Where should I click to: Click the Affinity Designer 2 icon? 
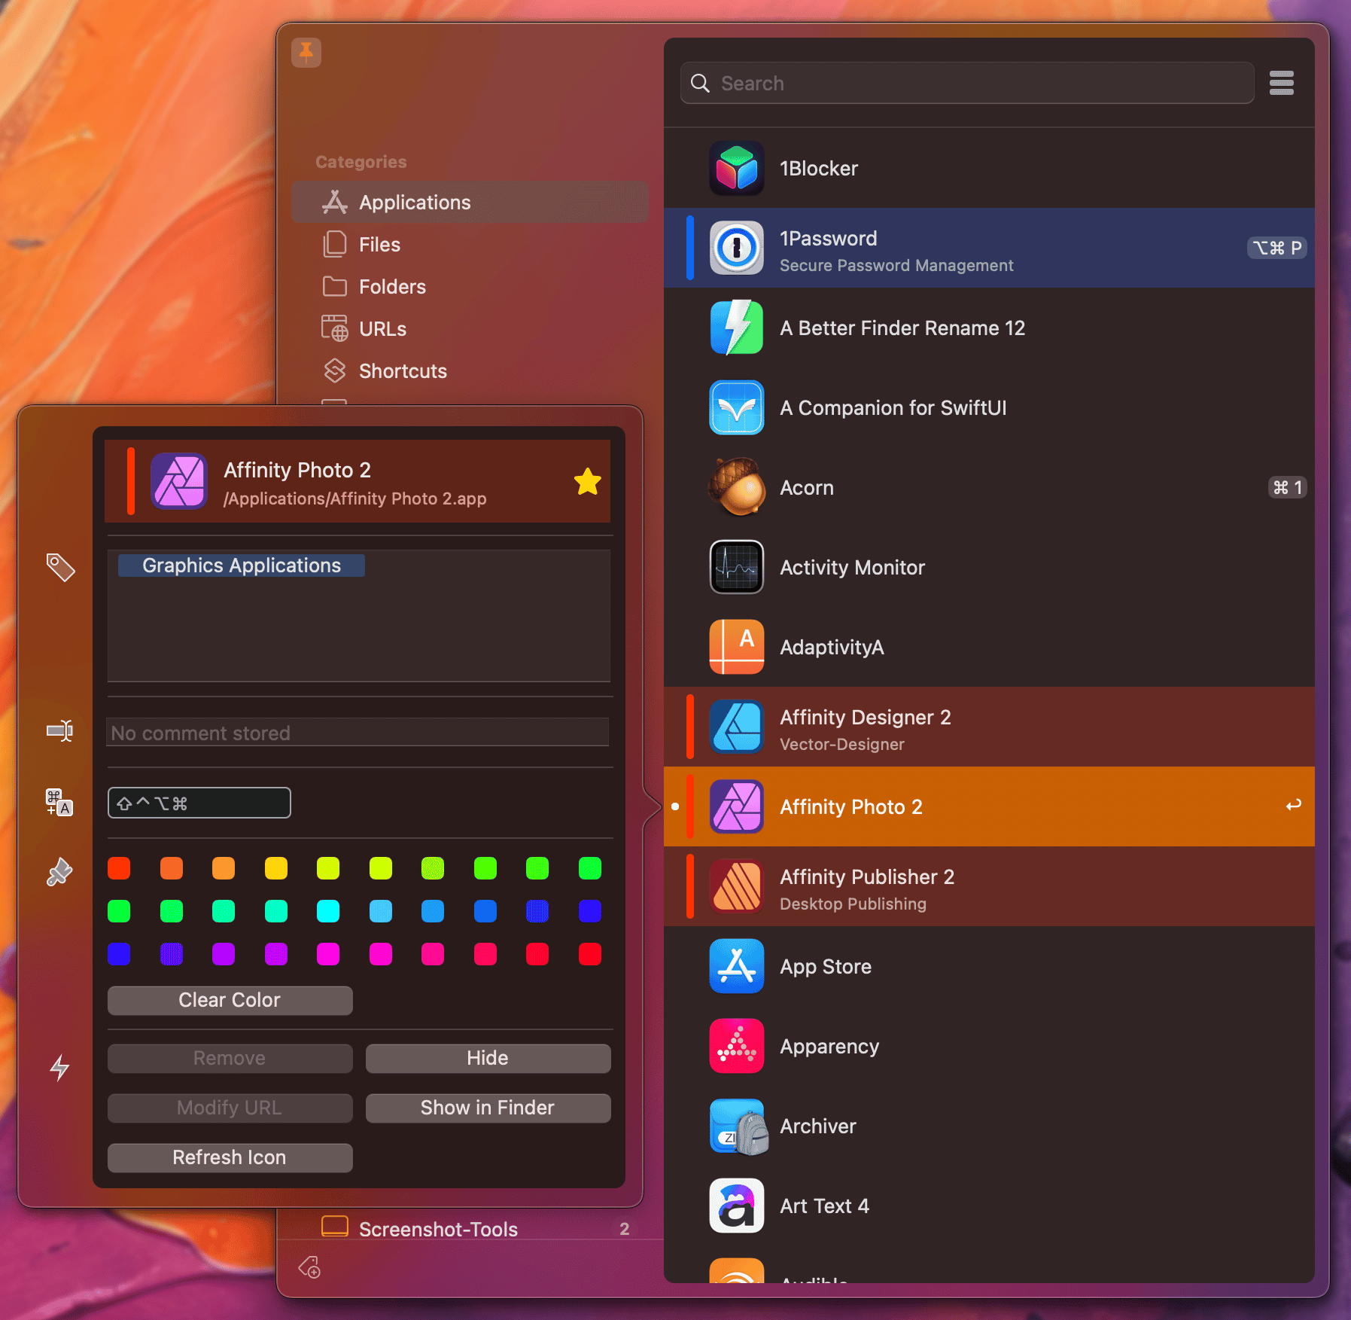pyautogui.click(x=736, y=727)
